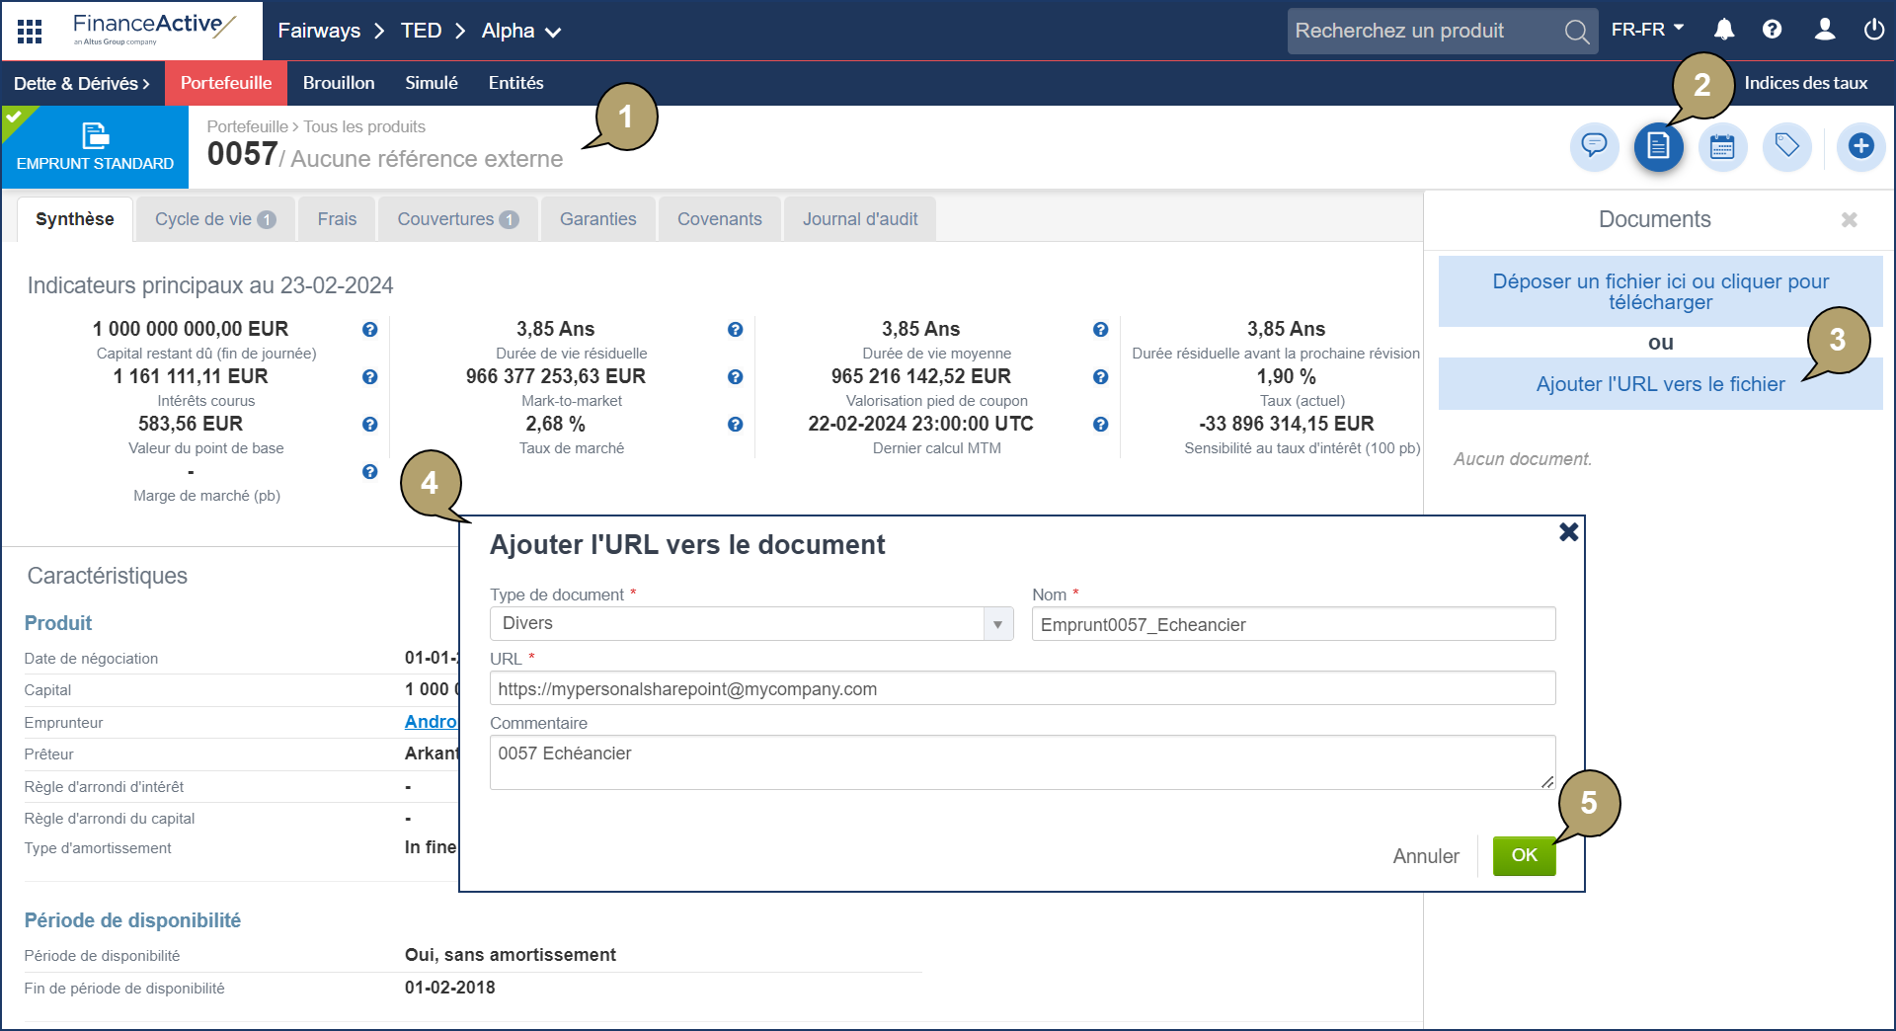
Task: Click Annuler to cancel the dialog
Action: (x=1425, y=856)
